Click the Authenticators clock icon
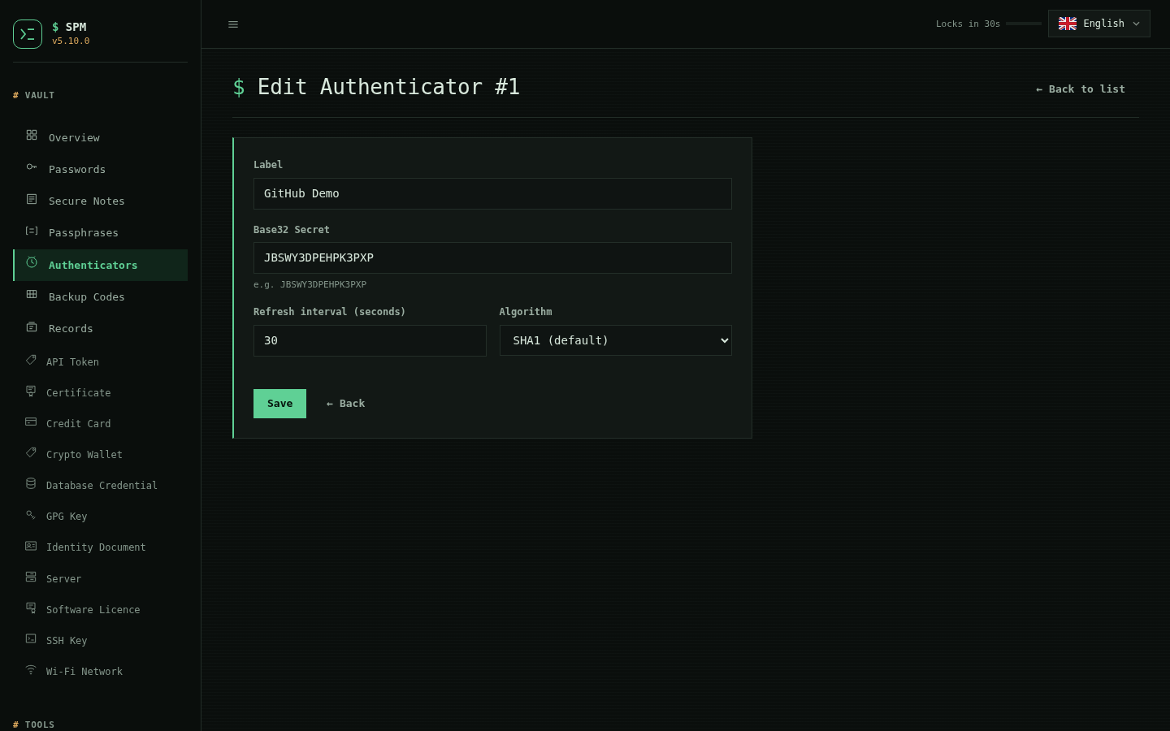The image size is (1170, 731). (x=32, y=262)
